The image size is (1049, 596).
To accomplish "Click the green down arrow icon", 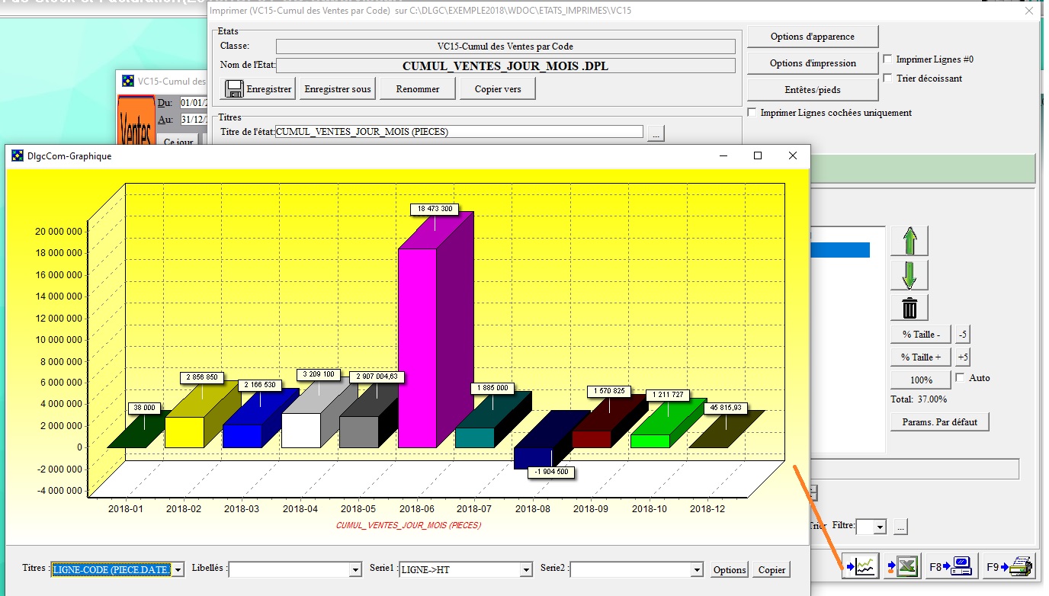I will click(909, 275).
